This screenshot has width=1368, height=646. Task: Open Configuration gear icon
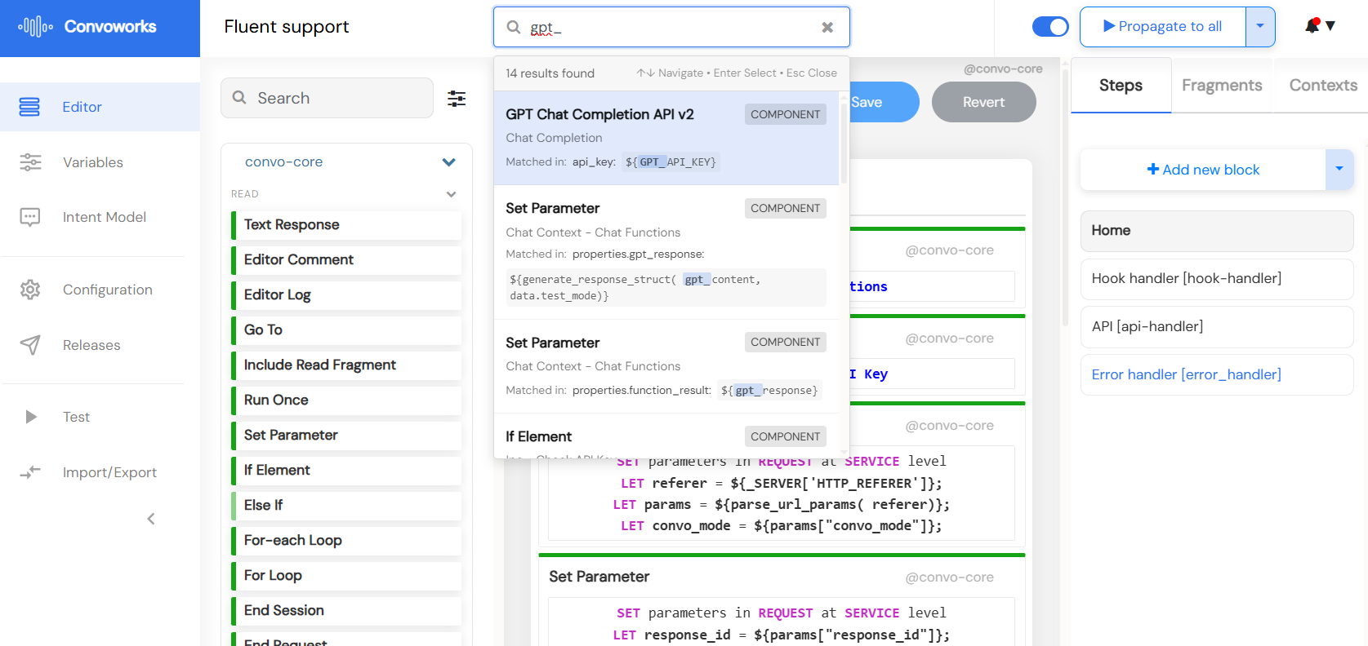coord(30,290)
